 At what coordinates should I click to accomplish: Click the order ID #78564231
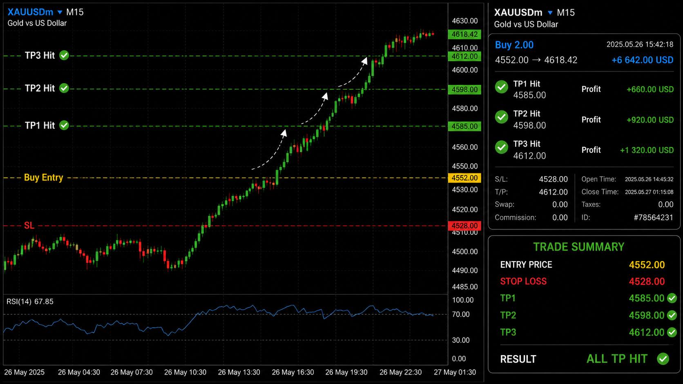click(x=654, y=218)
